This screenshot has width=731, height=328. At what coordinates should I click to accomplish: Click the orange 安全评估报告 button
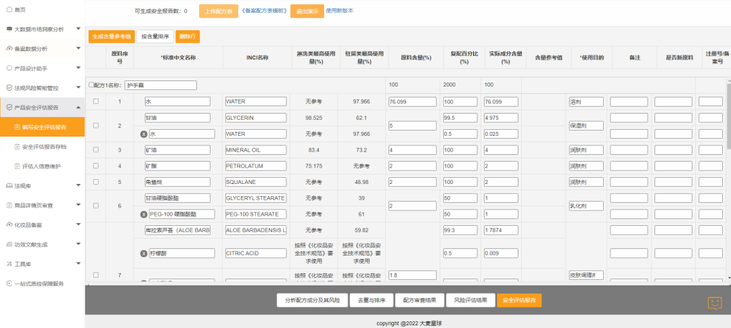[x=519, y=300]
